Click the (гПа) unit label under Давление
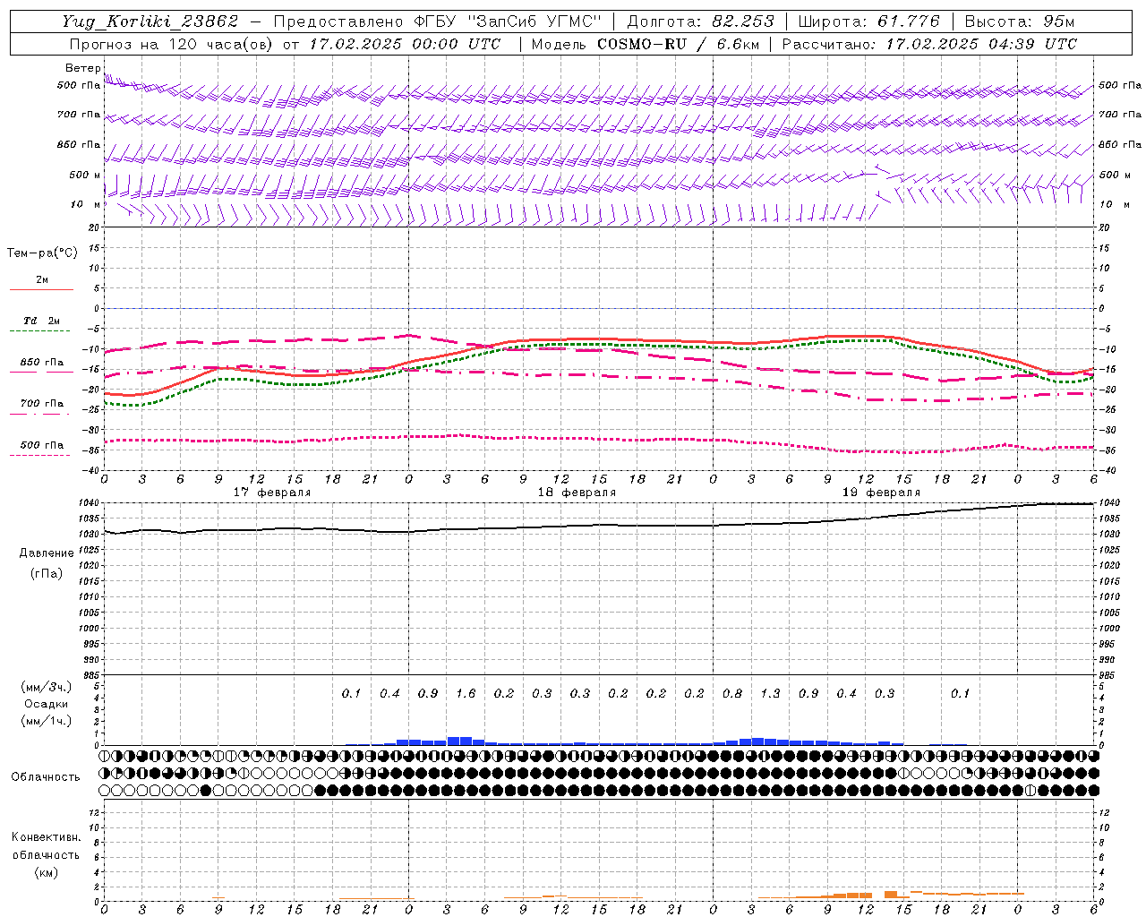Image resolution: width=1146 pixels, height=917 pixels. click(47, 573)
